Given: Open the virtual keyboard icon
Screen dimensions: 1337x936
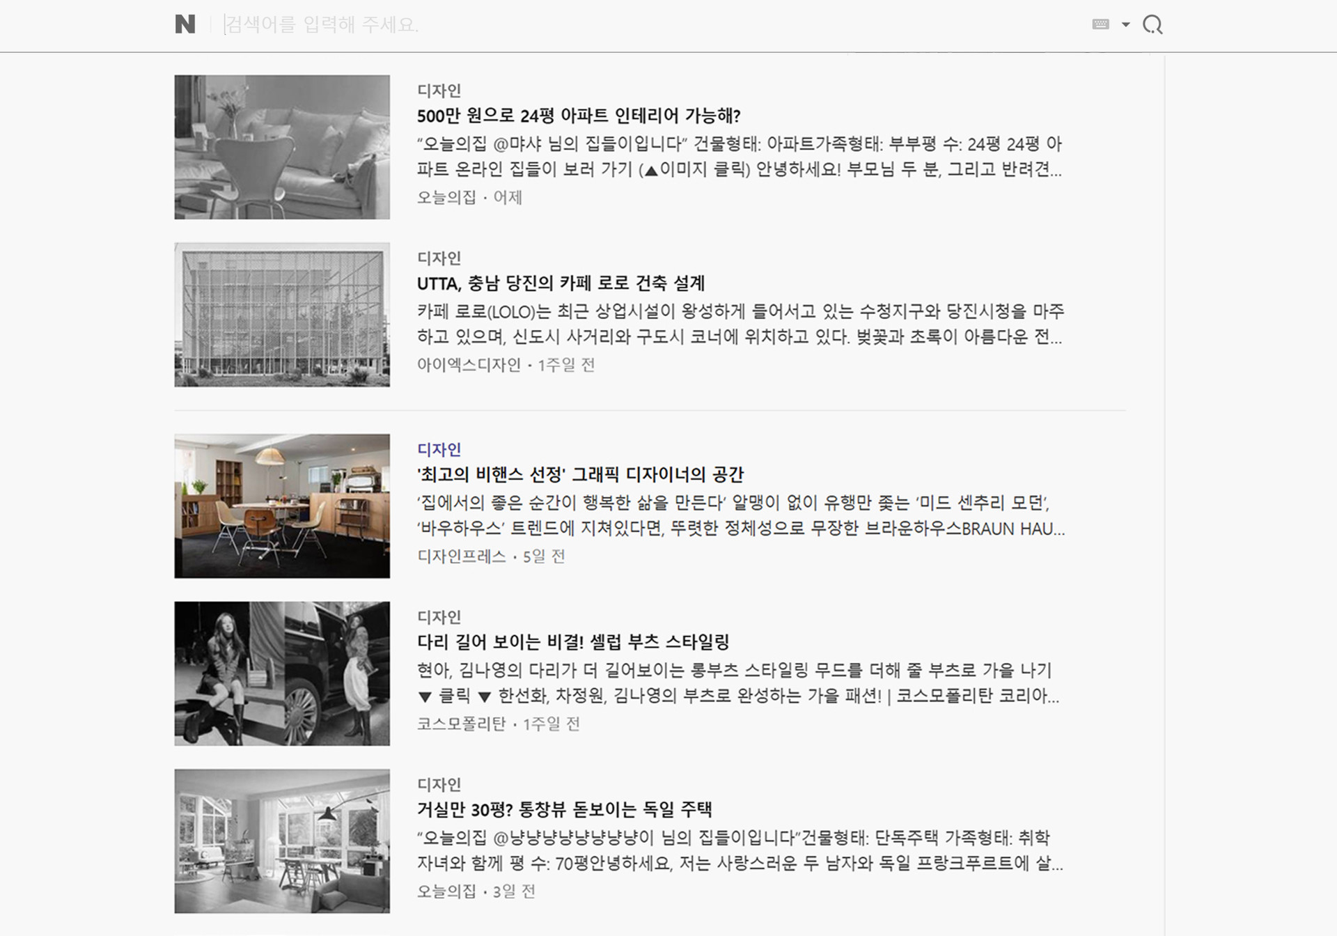Looking at the screenshot, I should point(1101,24).
